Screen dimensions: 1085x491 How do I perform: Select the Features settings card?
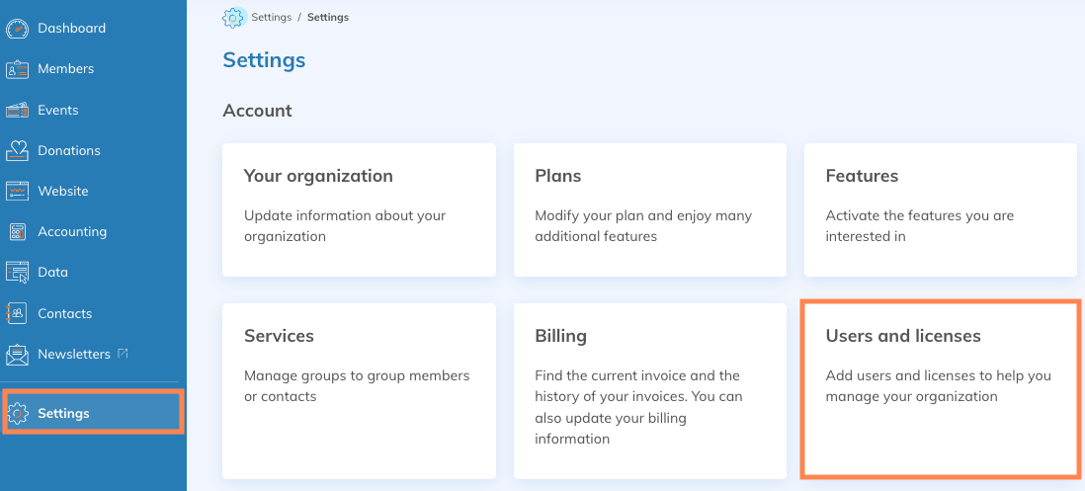[940, 209]
